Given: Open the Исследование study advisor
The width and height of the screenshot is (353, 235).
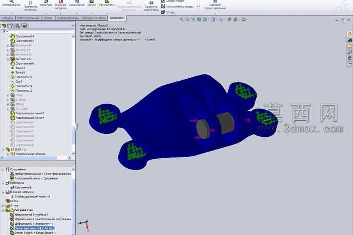Looking at the screenshot, I should (x=11, y=3).
